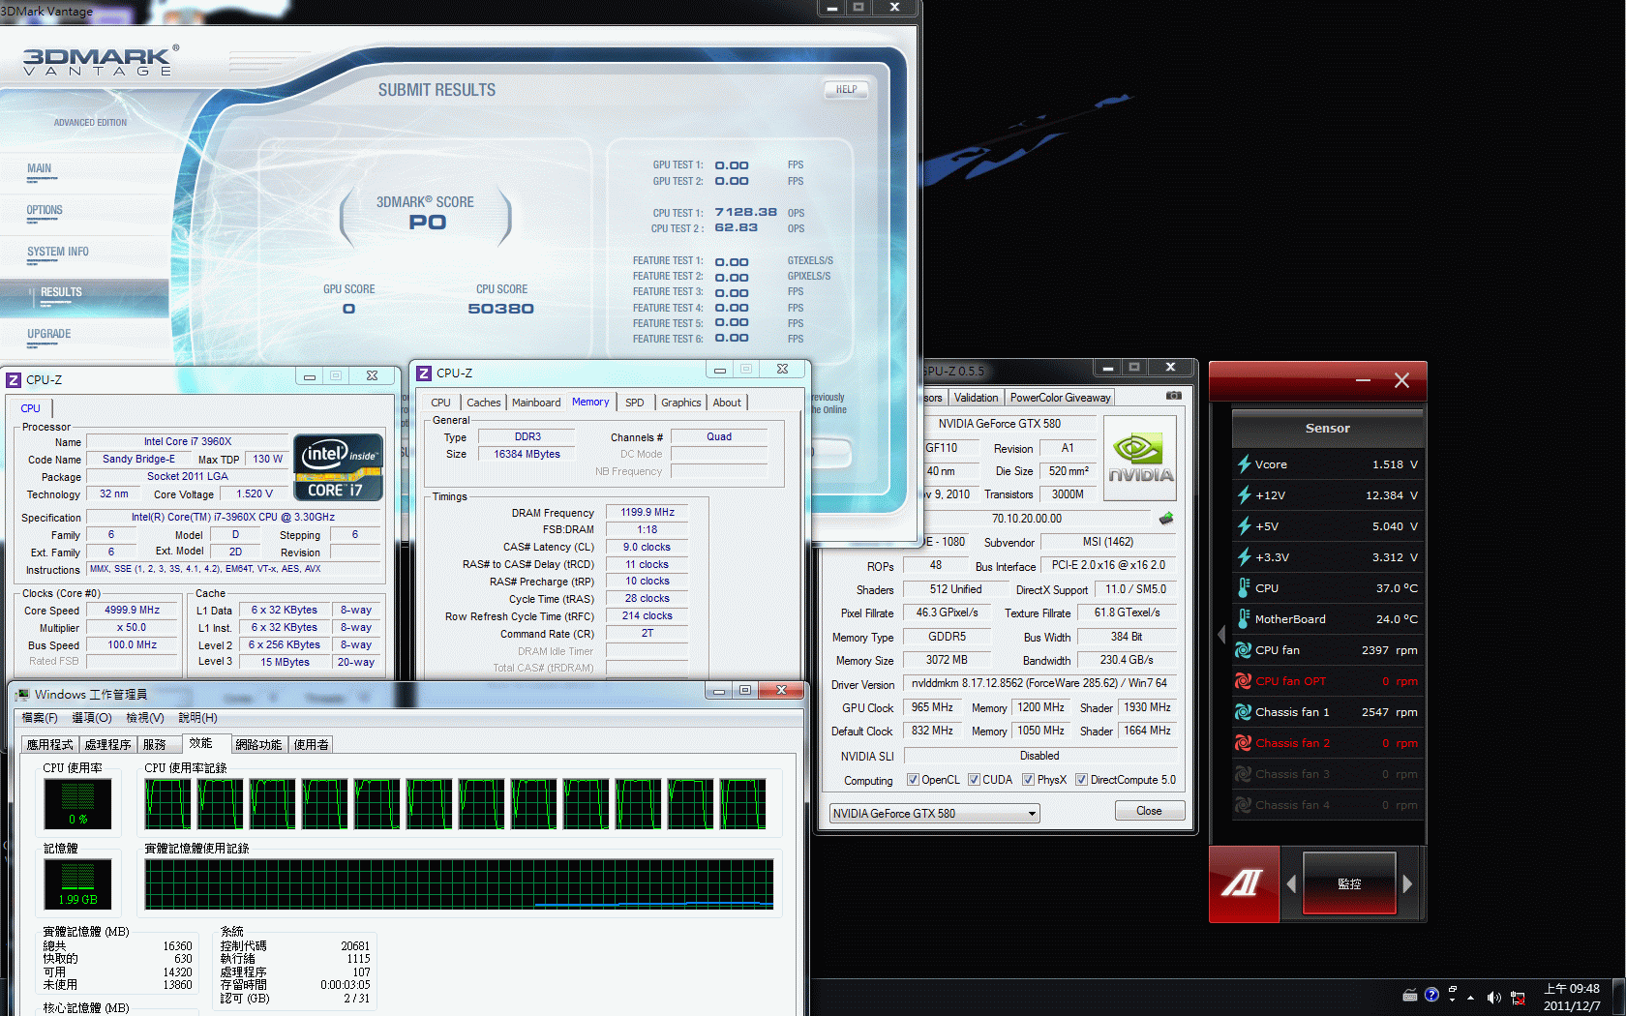Open the PowerColor Giveaway tab in GPU-Z

click(x=1060, y=398)
